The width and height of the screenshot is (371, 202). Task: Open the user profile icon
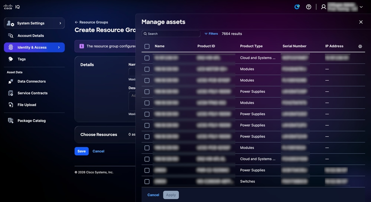coord(323,7)
